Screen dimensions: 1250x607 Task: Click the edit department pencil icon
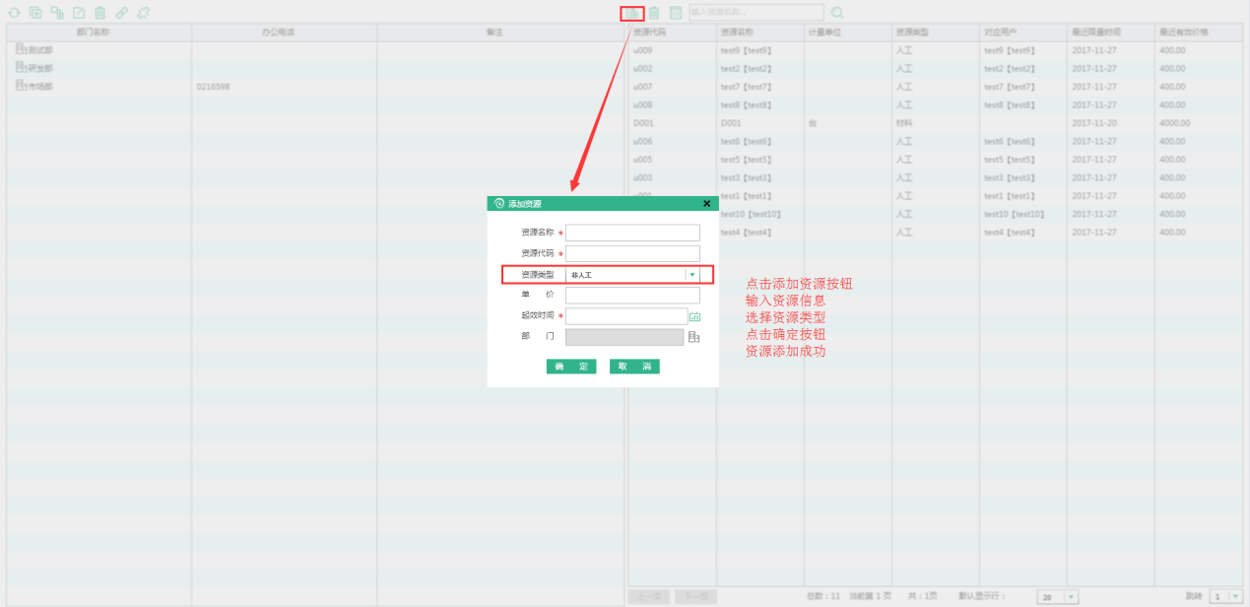coord(79,13)
